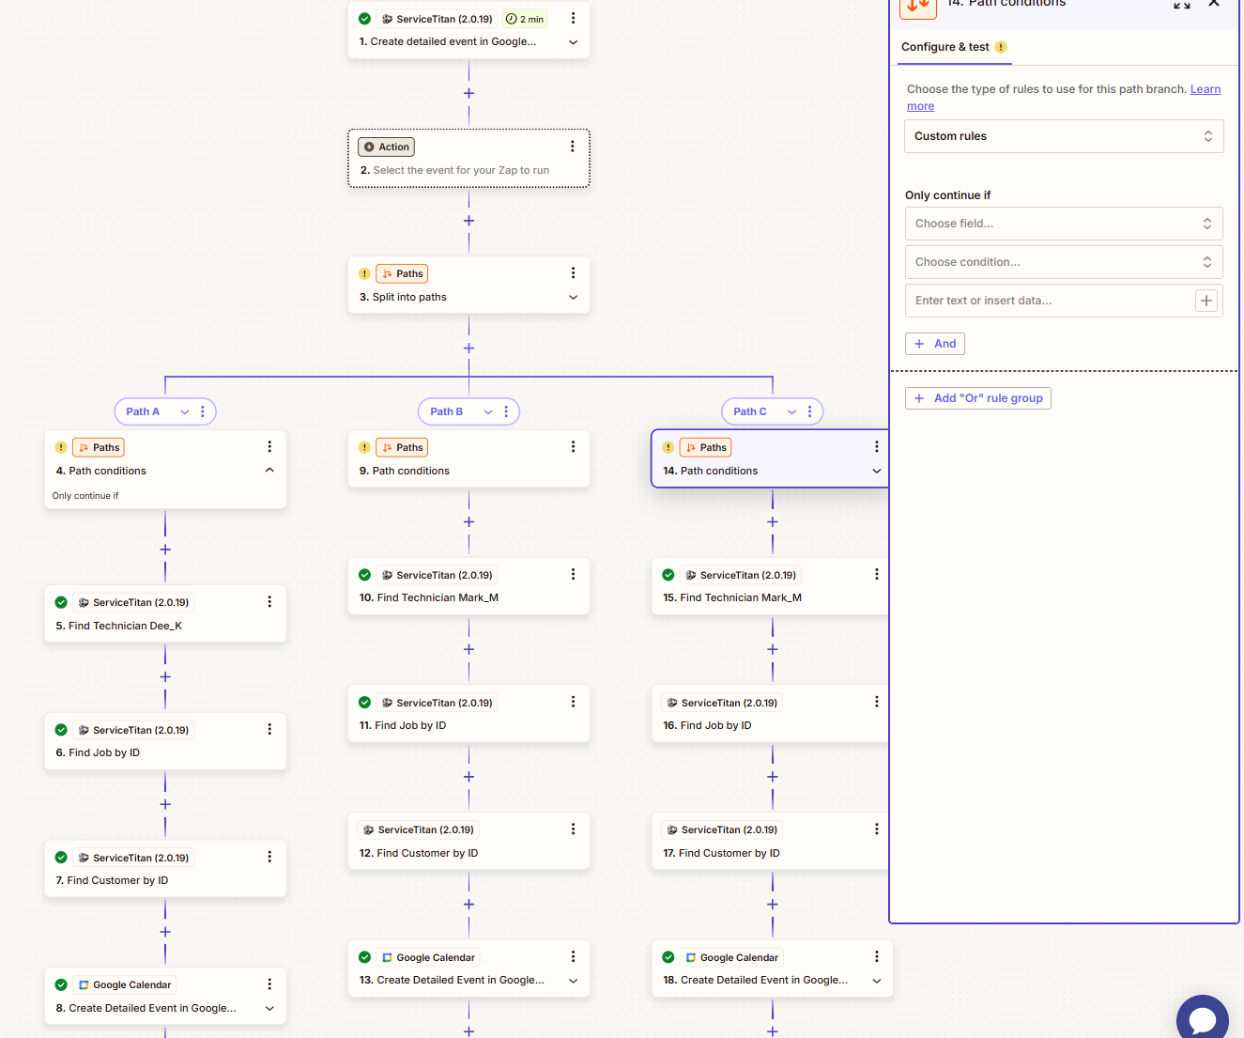Screen dimensions: 1244x1038
Task: Open three-dot menu on step 10 Find Technician Mark_M
Action: click(x=573, y=574)
